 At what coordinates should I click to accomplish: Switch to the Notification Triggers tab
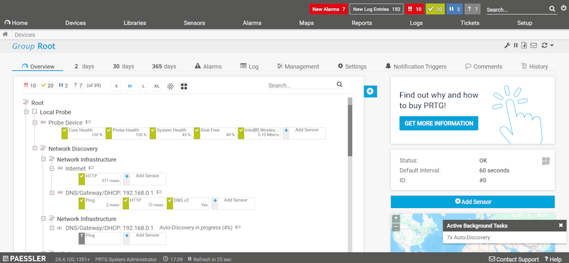(415, 66)
